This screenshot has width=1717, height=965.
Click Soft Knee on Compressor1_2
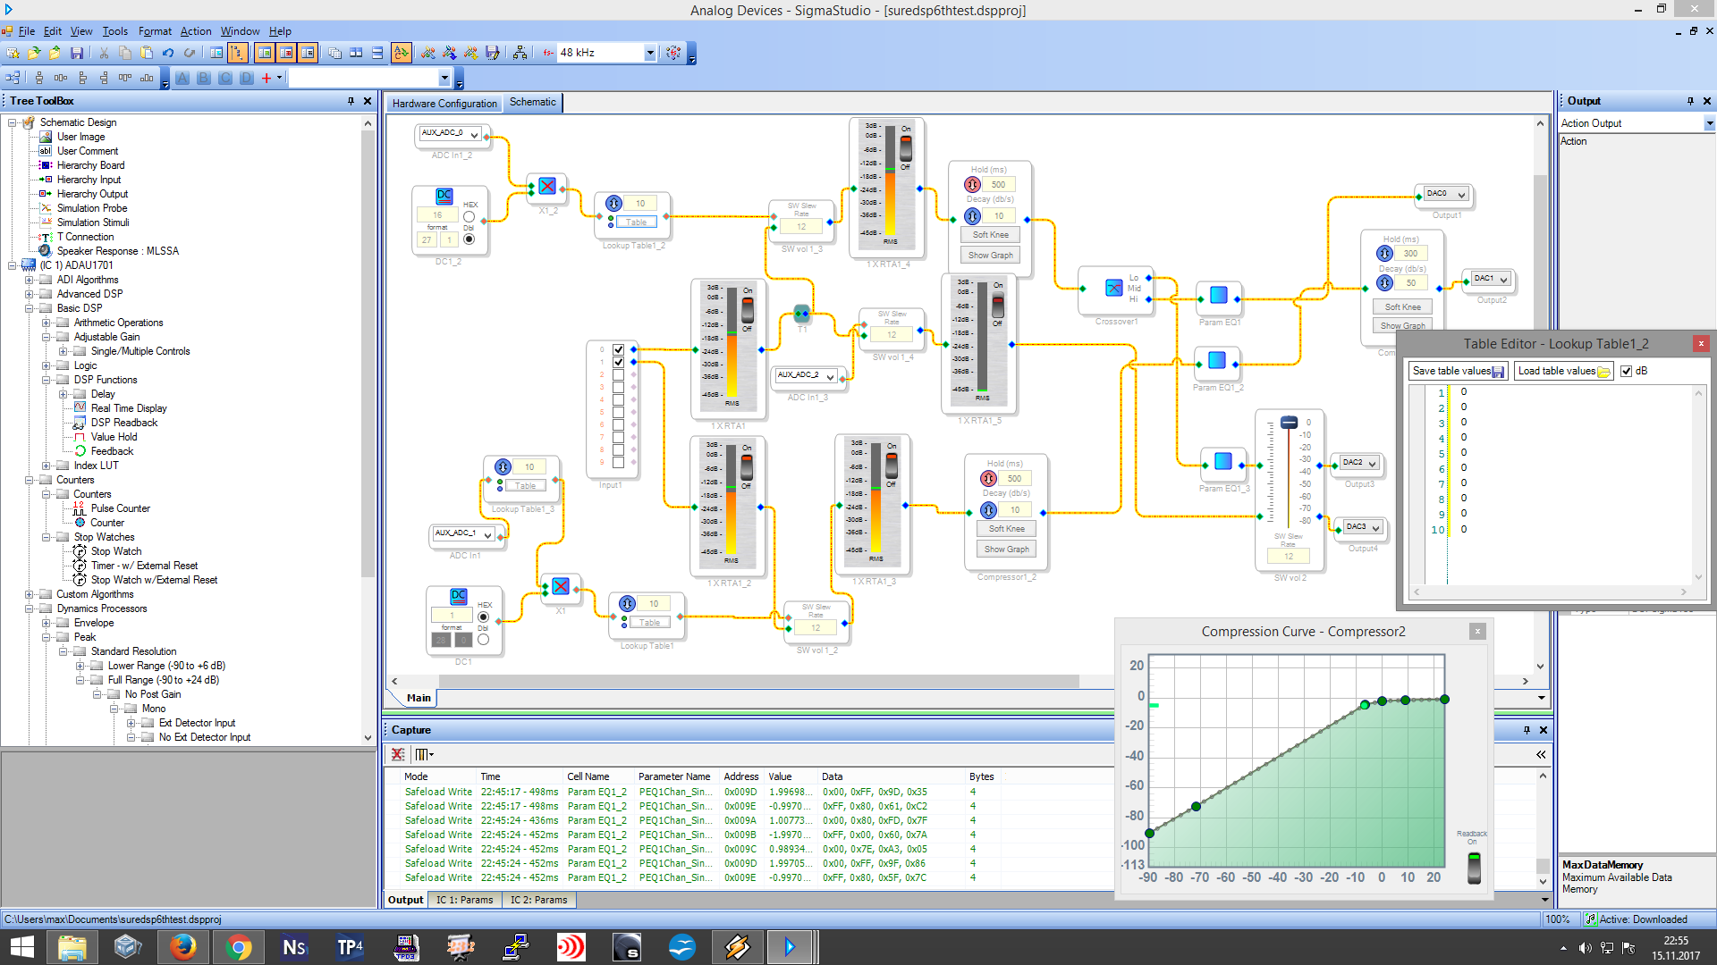coord(1006,529)
